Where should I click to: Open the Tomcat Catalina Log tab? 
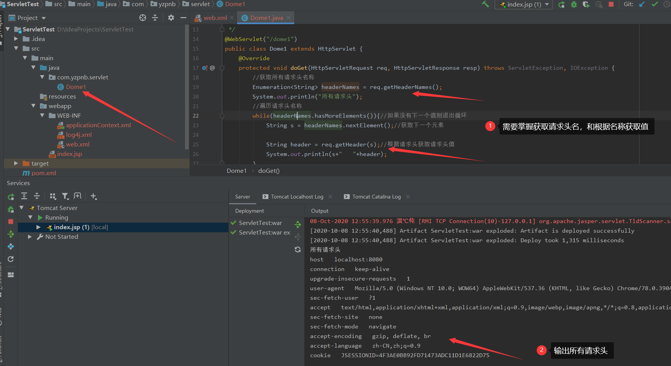(373, 197)
